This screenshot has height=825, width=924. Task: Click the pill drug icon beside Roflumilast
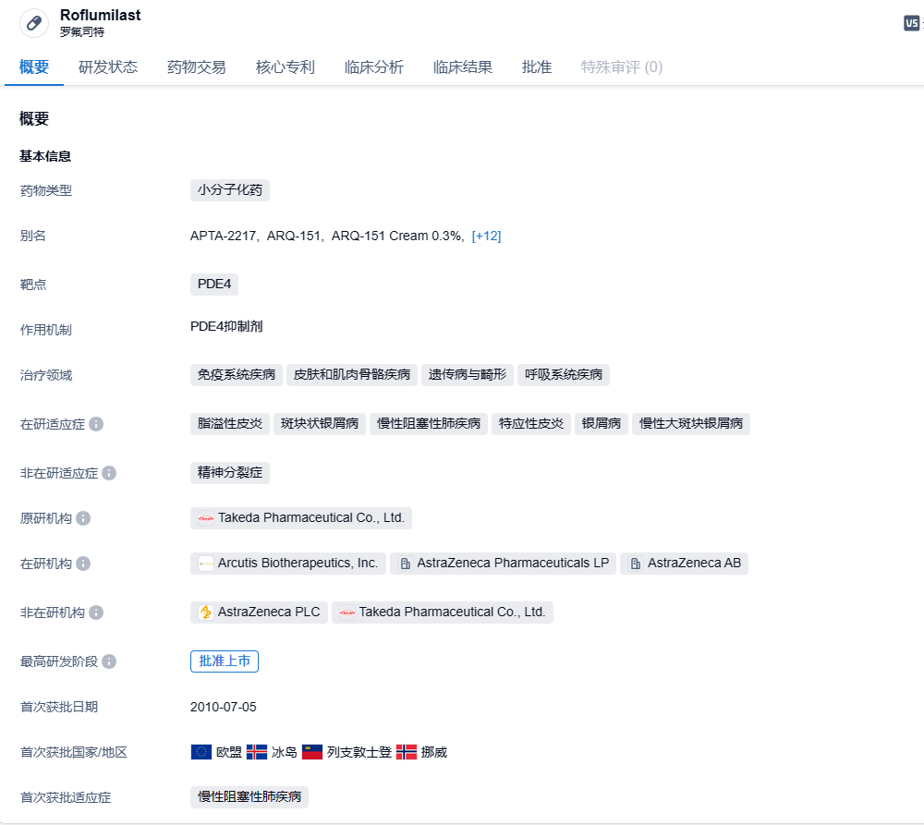(34, 23)
